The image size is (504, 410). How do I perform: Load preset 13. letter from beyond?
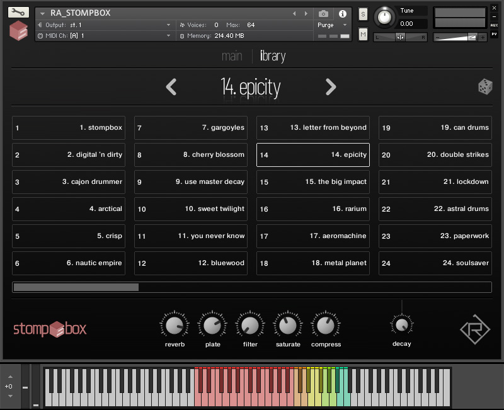click(313, 128)
